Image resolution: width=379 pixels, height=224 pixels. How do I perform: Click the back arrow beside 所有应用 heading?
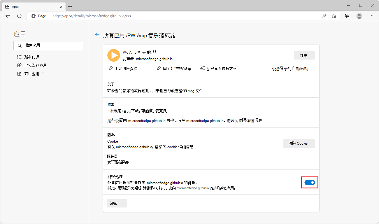[x=97, y=35]
